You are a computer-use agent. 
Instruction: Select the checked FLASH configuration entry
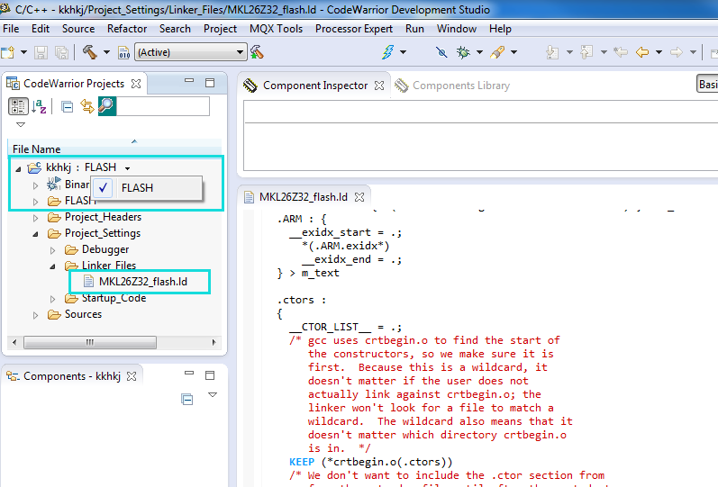coord(147,187)
